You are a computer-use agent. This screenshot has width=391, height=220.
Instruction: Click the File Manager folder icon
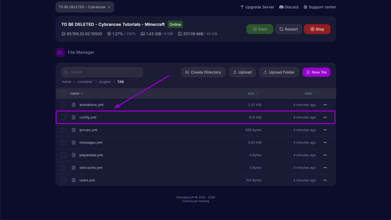click(x=60, y=53)
